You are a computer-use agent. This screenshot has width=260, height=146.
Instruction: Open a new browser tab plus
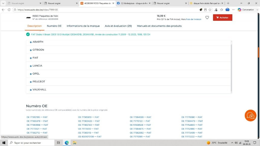tap(228, 3)
